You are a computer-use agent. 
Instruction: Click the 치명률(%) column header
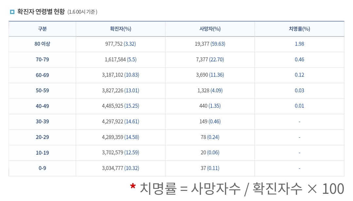299,29
